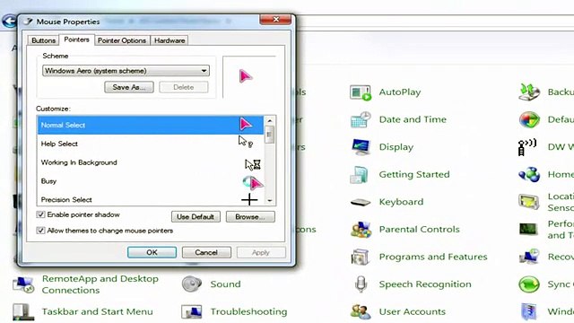Image resolution: width=574 pixels, height=323 pixels.
Task: Open the Troubleshooting icon
Action: [191, 311]
